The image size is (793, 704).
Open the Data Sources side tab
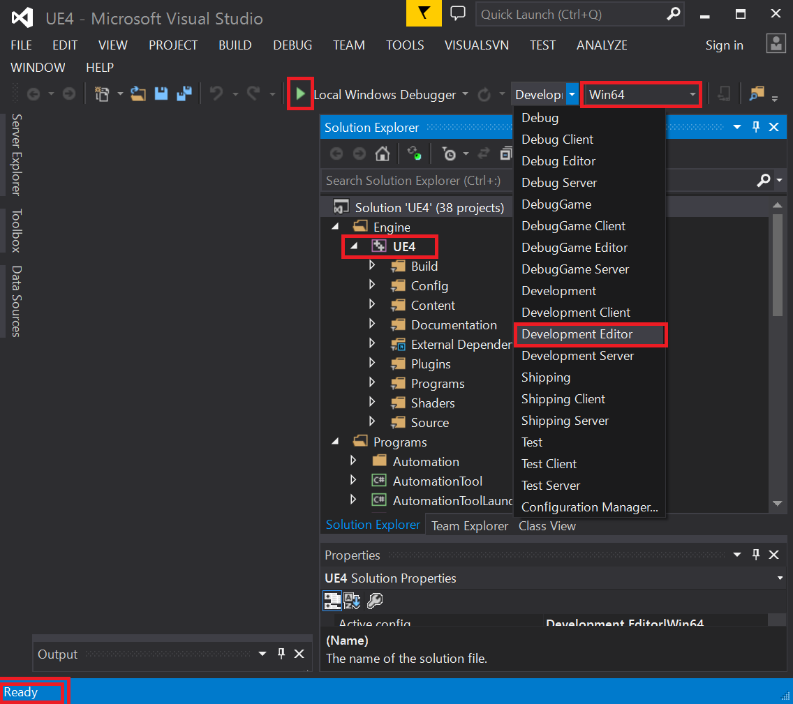(x=16, y=301)
